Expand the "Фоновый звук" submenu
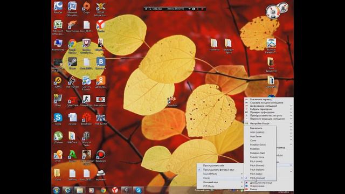The width and height of the screenshot is (345, 194). [x=220, y=182]
